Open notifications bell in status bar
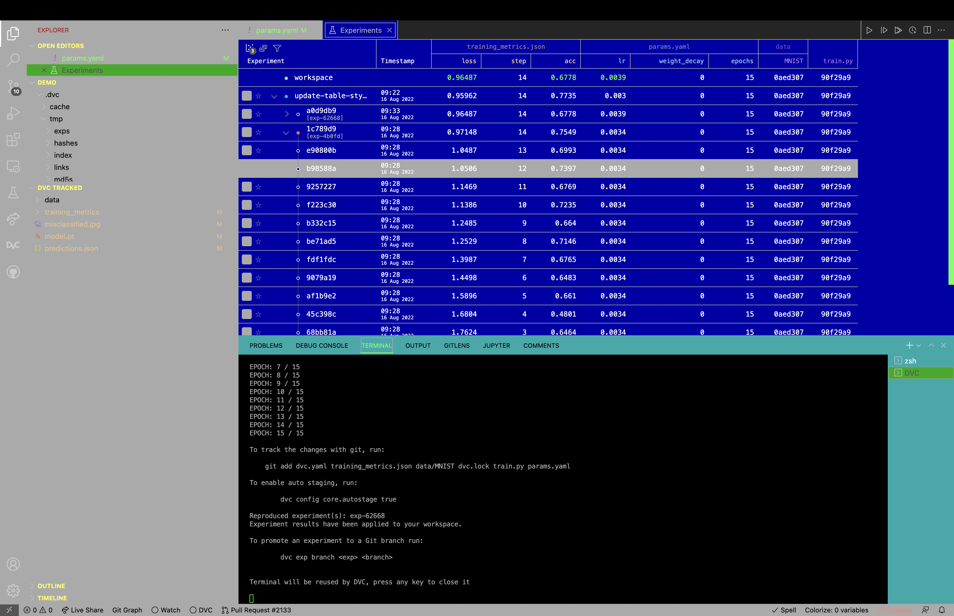Viewport: 954px width, 616px height. (942, 610)
